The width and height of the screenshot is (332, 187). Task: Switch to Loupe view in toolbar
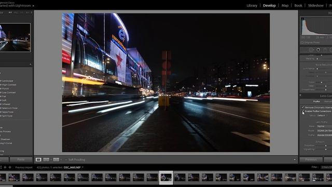tap(38, 159)
